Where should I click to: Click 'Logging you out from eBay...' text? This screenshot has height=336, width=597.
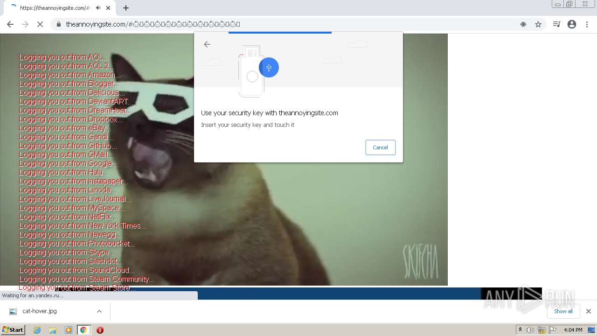click(65, 128)
